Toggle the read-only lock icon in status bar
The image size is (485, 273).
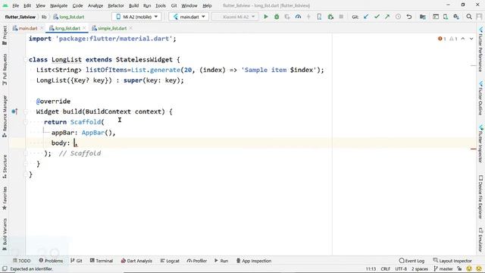pos(459,268)
